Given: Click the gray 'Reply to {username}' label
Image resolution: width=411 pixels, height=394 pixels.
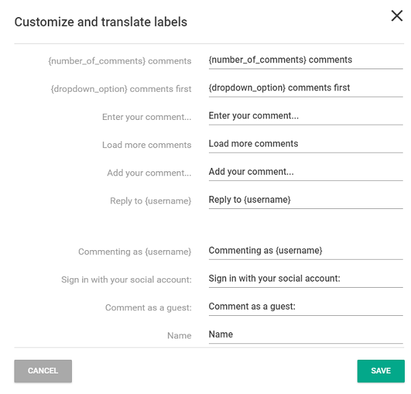Looking at the screenshot, I should [151, 201].
